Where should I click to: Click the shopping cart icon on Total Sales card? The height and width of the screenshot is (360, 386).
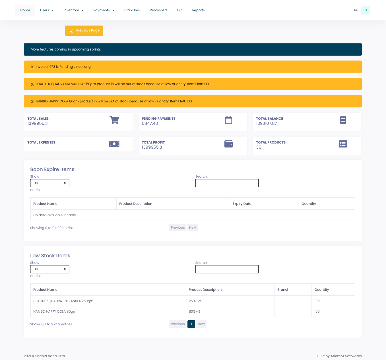(114, 120)
